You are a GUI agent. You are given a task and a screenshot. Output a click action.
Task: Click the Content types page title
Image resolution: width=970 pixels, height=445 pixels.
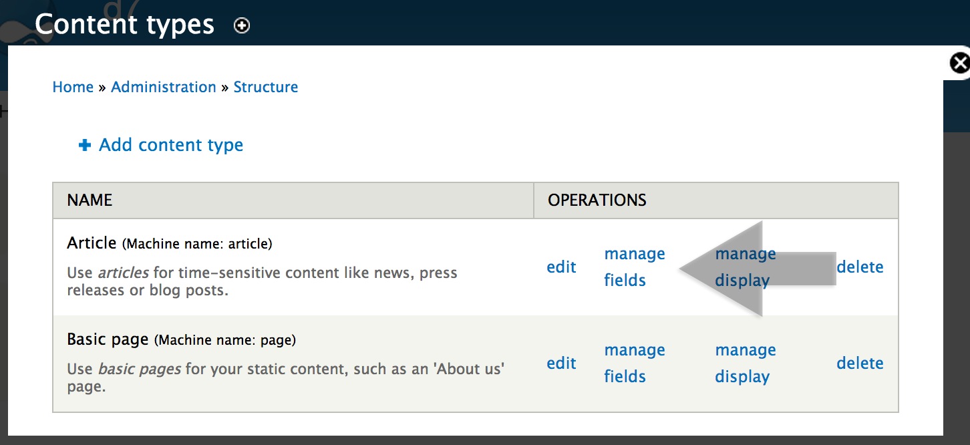[x=125, y=25]
